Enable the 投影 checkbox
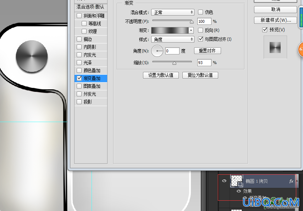 [x=79, y=102]
